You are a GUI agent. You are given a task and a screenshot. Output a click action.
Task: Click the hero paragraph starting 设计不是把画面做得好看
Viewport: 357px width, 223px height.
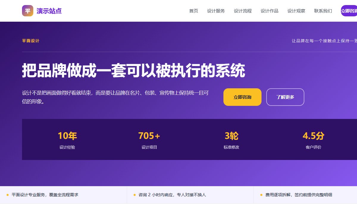(x=115, y=97)
